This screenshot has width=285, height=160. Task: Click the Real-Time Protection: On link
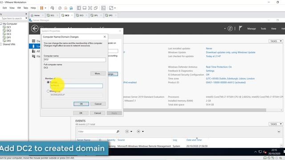pos(219,67)
